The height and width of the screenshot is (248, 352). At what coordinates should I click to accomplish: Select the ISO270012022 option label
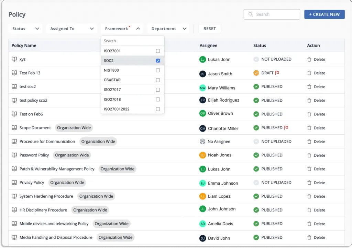(117, 109)
